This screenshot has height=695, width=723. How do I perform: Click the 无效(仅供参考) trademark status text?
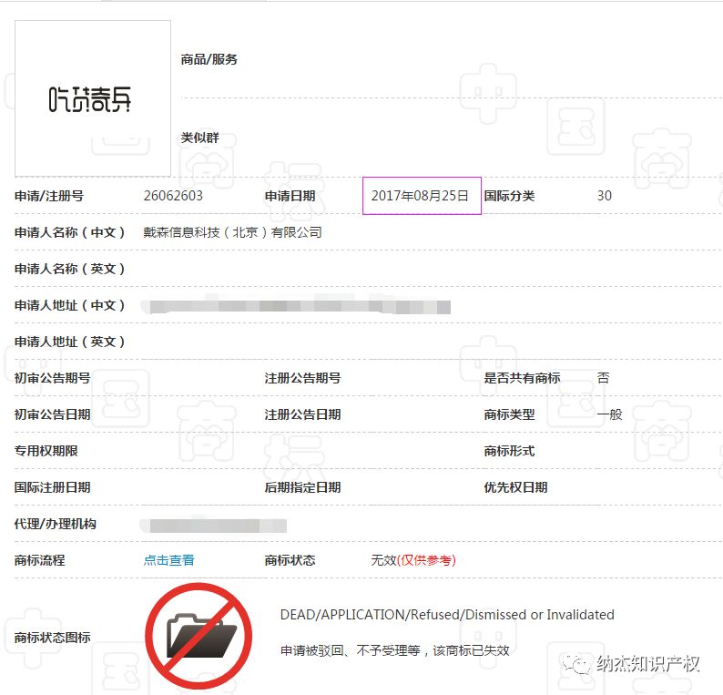(413, 560)
